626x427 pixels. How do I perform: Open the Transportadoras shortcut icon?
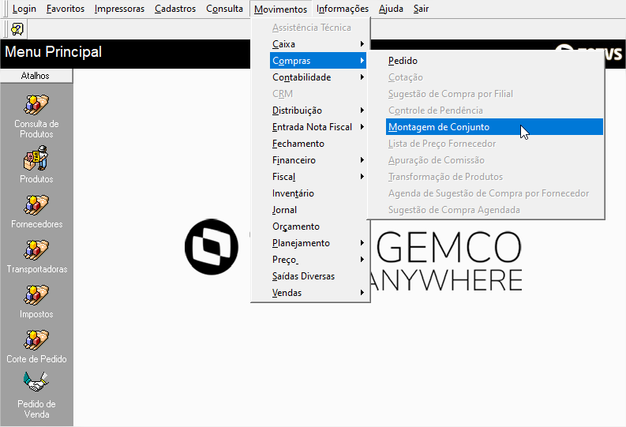point(36,250)
